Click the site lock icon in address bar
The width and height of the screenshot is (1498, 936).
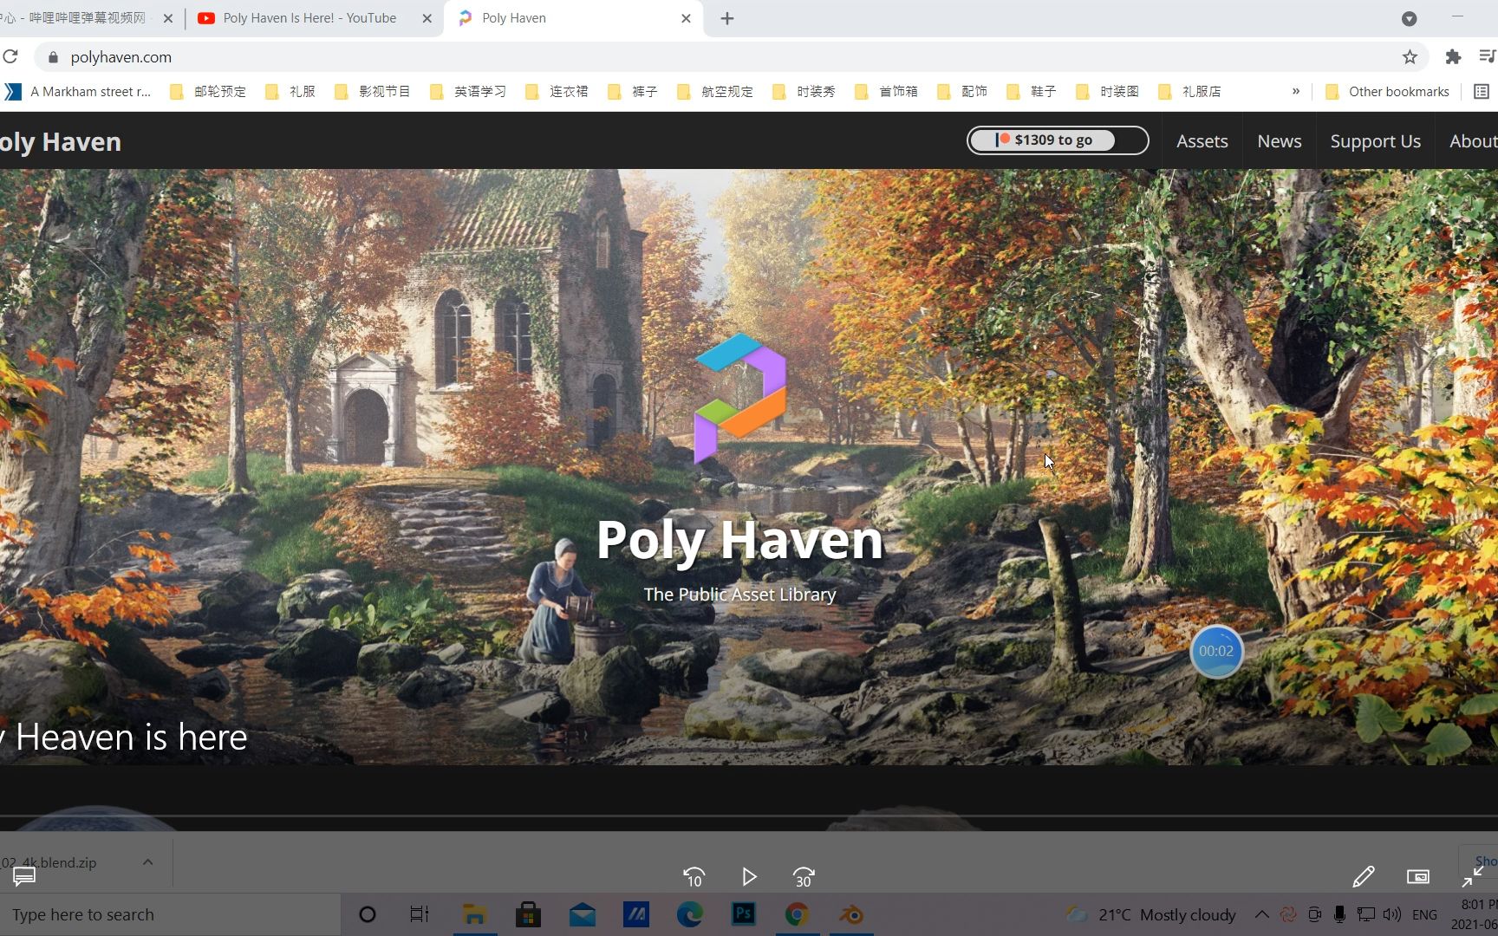[x=53, y=57]
